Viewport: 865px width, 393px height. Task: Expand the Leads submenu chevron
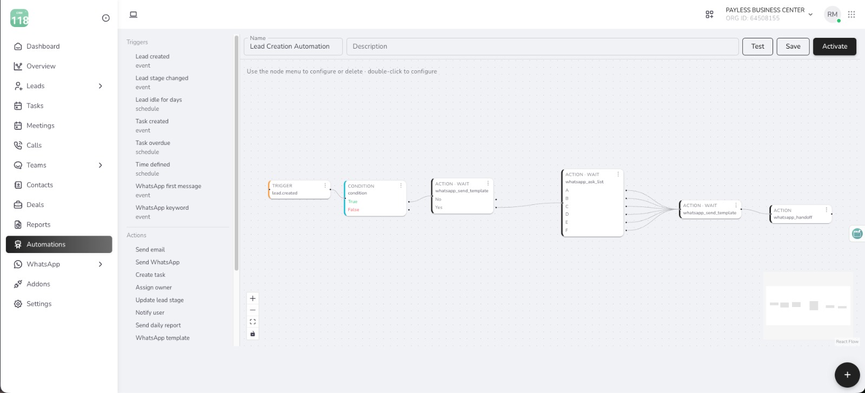click(x=101, y=86)
